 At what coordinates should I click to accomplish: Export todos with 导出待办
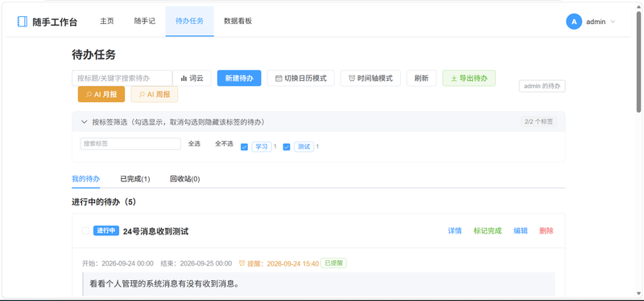[469, 78]
